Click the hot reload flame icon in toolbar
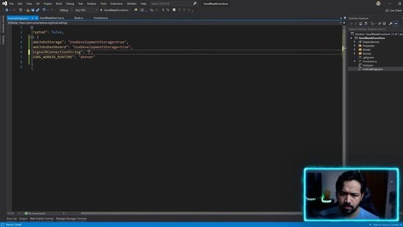 point(135,10)
